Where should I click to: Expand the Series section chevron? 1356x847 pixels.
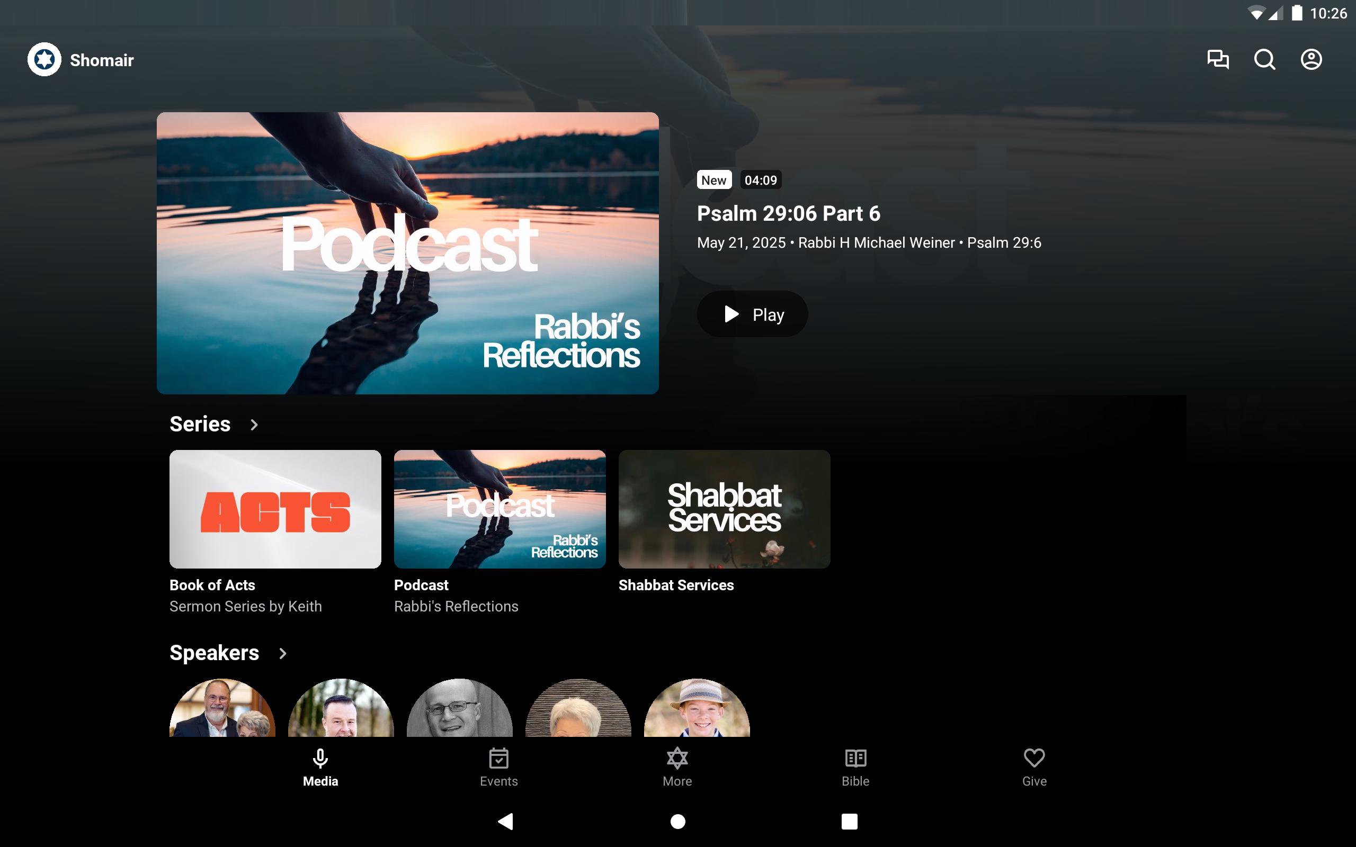(x=254, y=425)
